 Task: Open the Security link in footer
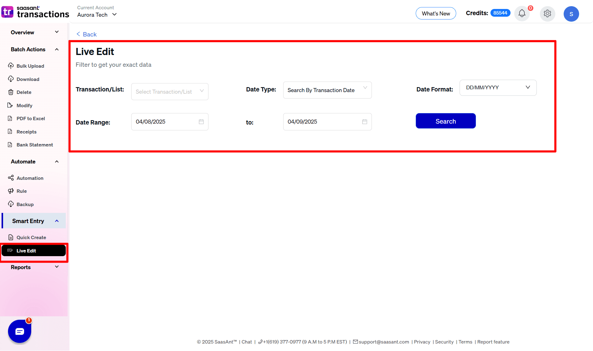pyautogui.click(x=444, y=342)
